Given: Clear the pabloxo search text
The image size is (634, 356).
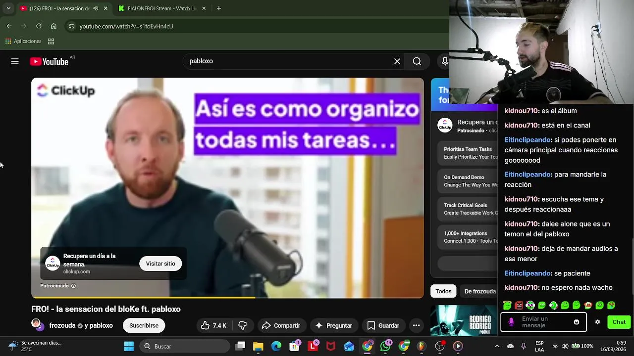Looking at the screenshot, I should 397,61.
